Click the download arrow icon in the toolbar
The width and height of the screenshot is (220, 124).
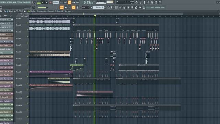(x=144, y=7)
